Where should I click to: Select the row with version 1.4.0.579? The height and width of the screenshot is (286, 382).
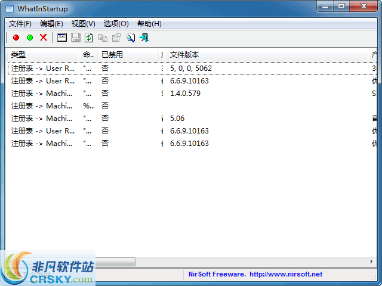tap(192, 94)
